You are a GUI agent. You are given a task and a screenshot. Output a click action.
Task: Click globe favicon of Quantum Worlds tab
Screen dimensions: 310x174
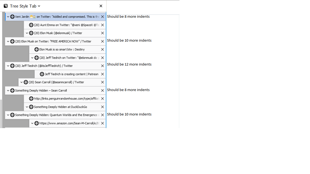tap(12, 115)
